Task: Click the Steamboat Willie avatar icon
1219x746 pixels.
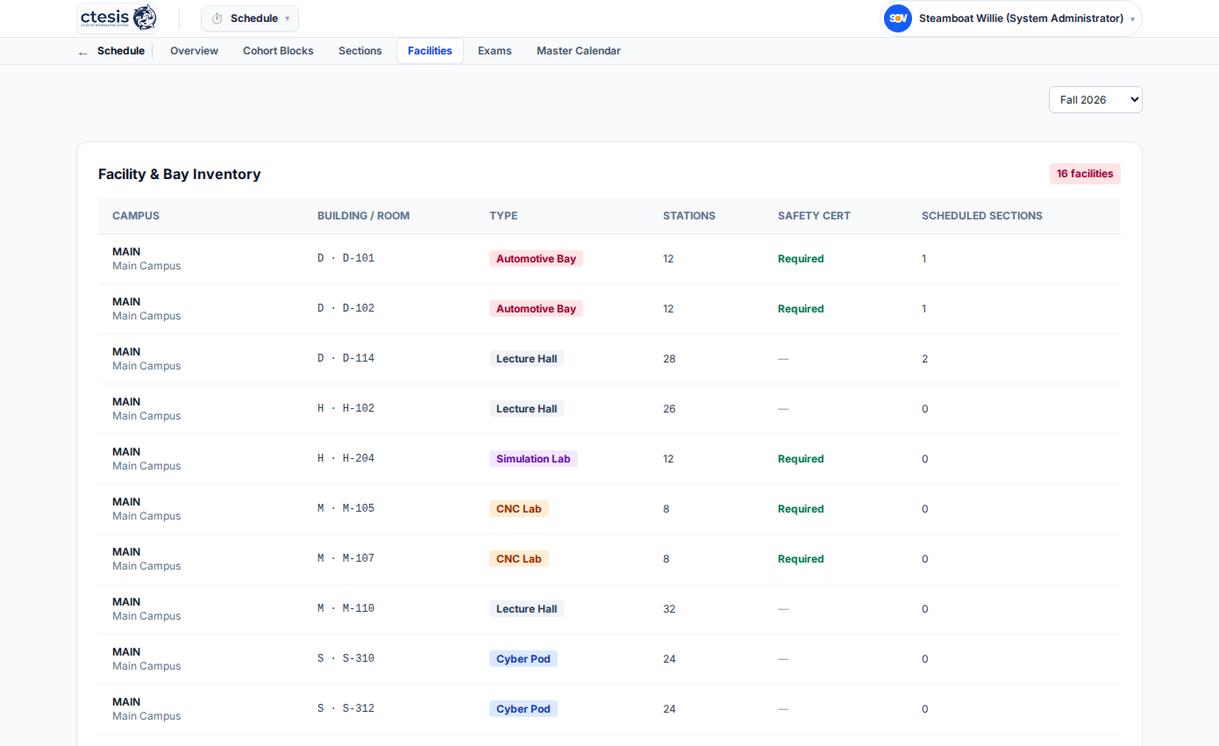Action: (898, 18)
